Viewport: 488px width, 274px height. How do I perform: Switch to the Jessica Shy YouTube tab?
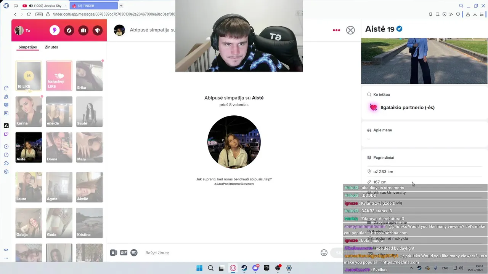click(45, 6)
